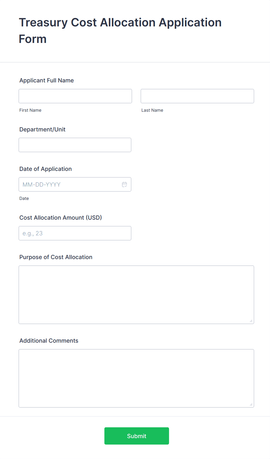
Task: Click the Cost Allocation Amount (USD) label
Action: coord(61,218)
